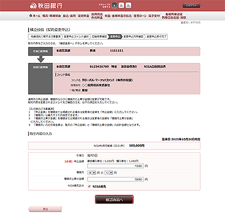Click the account number 1111111

[116, 51]
